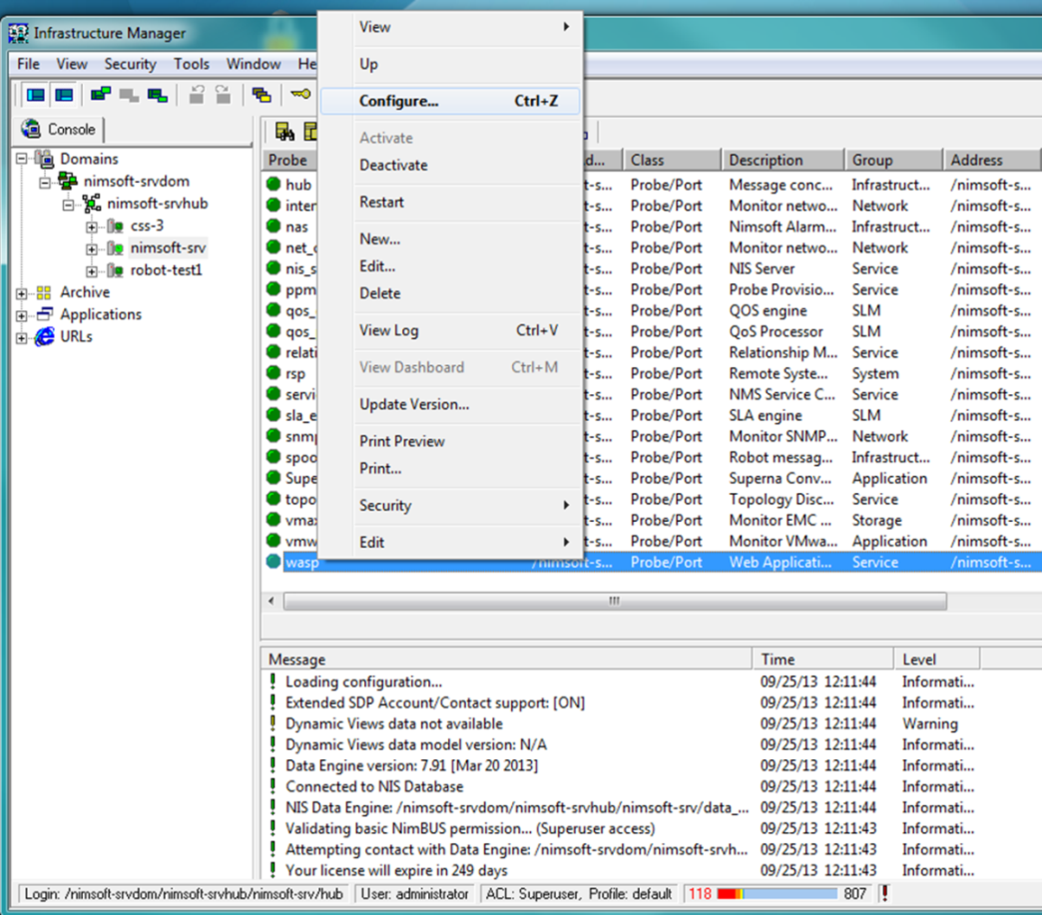The height and width of the screenshot is (915, 1042).
Task: Click the Console globe icon
Action: coord(31,129)
